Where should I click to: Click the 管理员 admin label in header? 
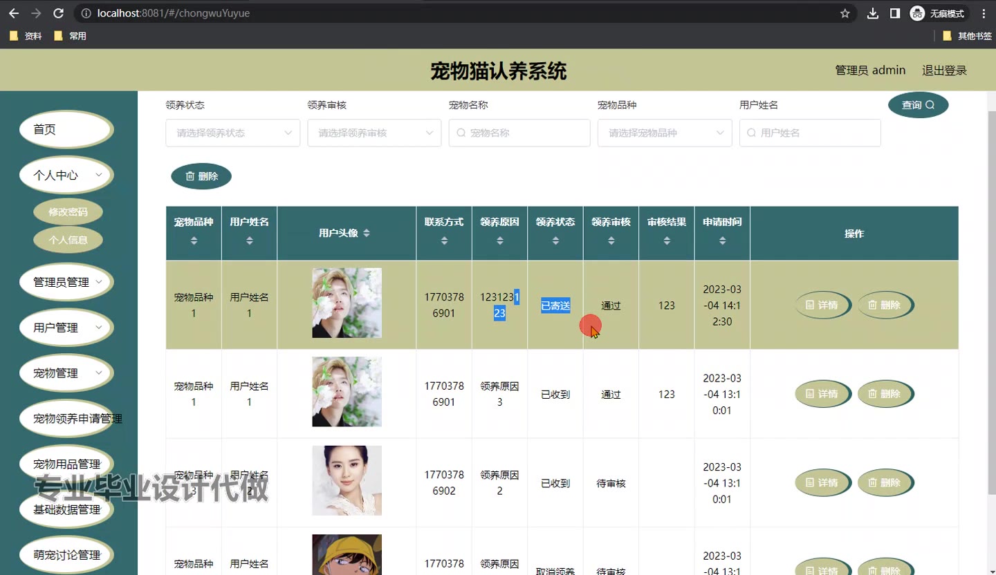pyautogui.click(x=870, y=70)
